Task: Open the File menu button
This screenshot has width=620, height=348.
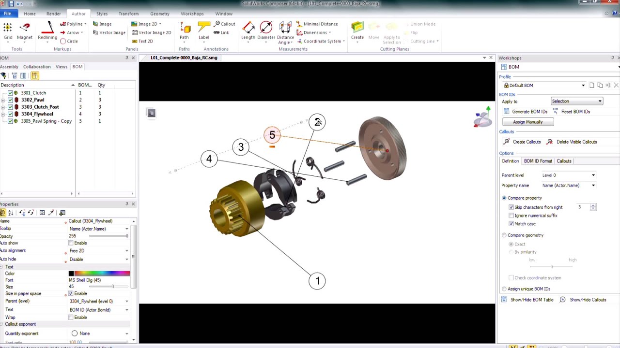Action: pyautogui.click(x=7, y=14)
